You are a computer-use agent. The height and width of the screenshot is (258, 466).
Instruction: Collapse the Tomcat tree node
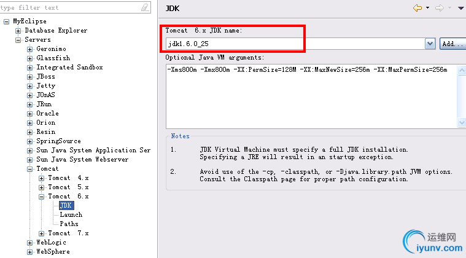pos(29,169)
